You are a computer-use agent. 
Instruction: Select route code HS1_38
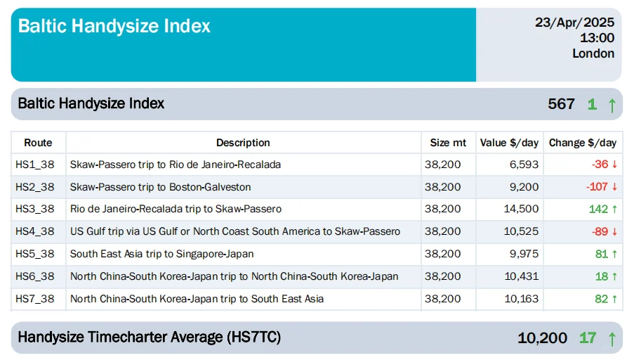[x=35, y=165]
